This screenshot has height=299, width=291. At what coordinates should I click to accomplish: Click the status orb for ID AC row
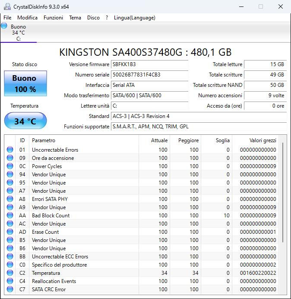pyautogui.click(x=10, y=223)
